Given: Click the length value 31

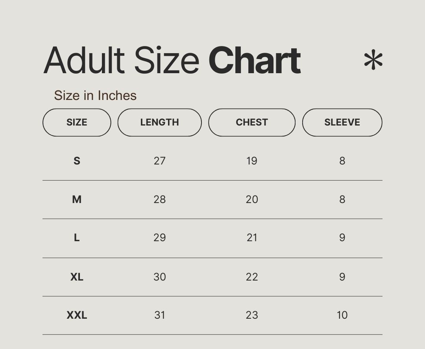Looking at the screenshot, I should (x=159, y=315).
